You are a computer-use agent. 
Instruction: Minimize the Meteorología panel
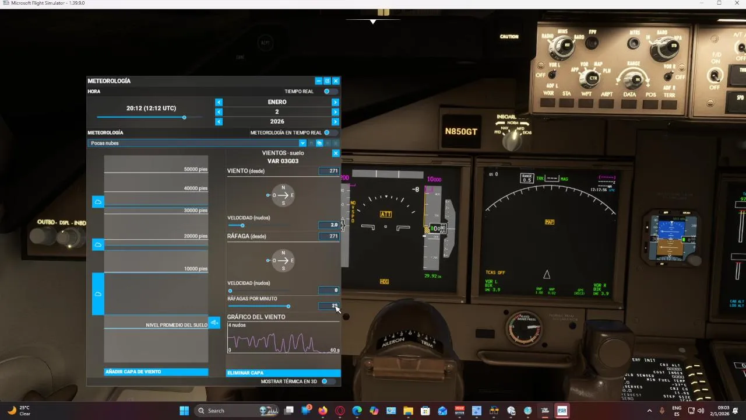pos(318,81)
